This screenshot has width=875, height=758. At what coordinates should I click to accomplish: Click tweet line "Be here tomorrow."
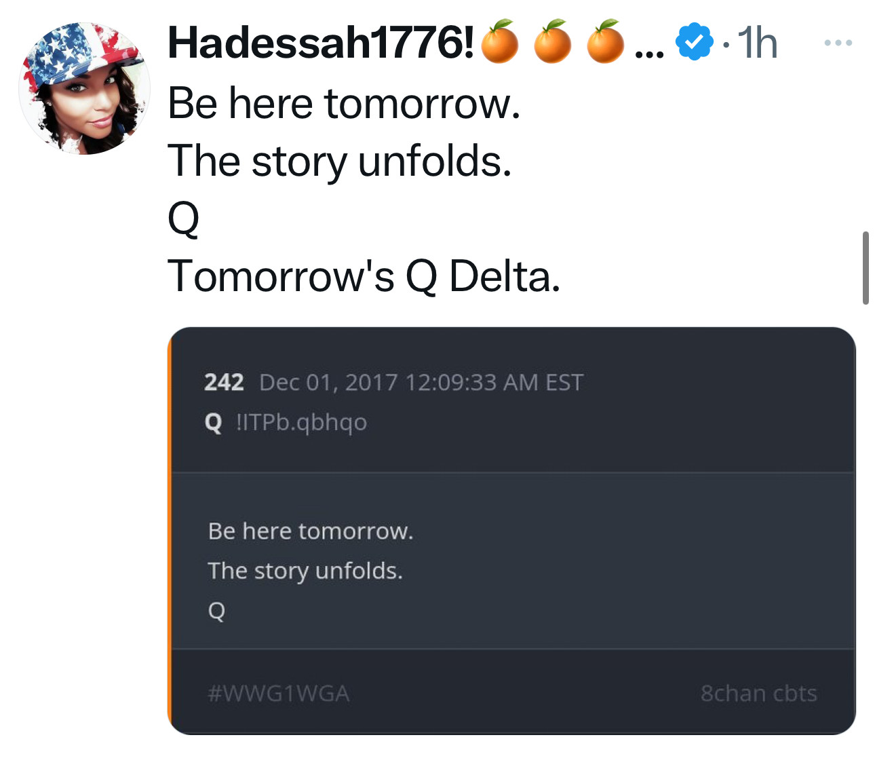(x=344, y=103)
